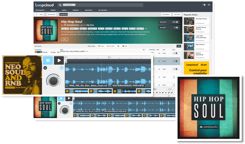Remove the RV Samplepacks search tag
Image resolution: width=245 pixels, height=144 pixels.
click(x=74, y=5)
